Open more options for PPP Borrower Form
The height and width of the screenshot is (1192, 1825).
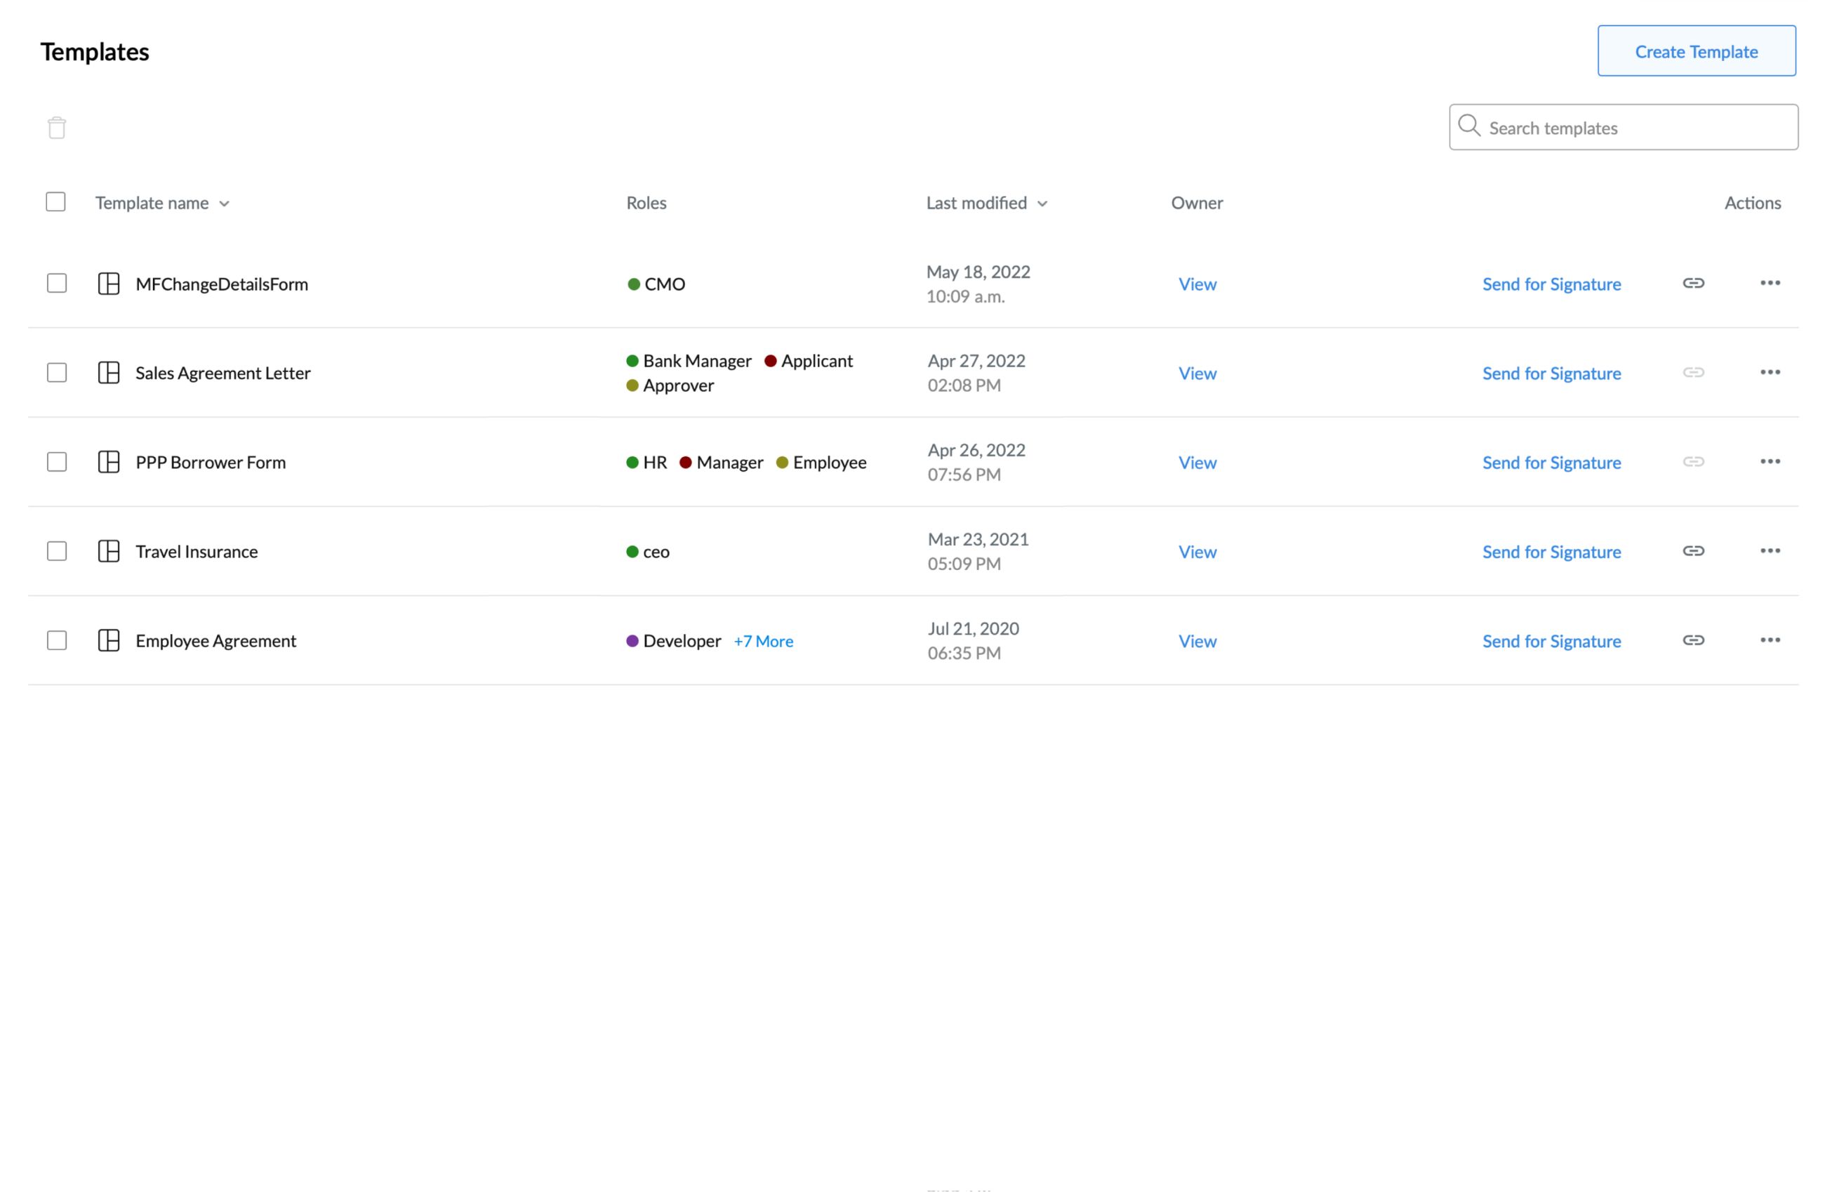[1770, 461]
